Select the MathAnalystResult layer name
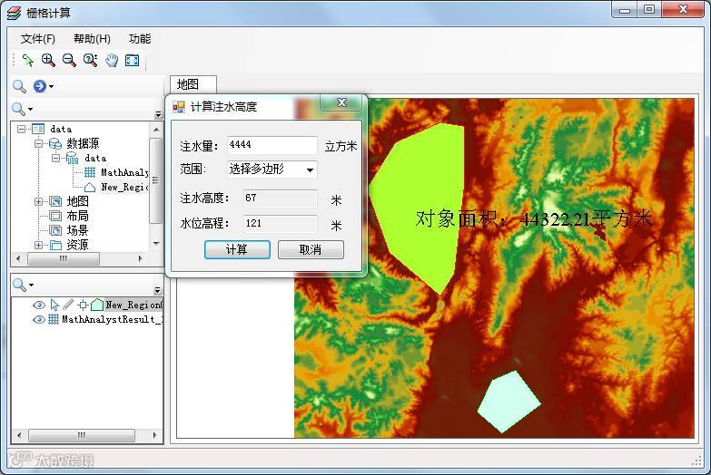711x475 pixels. (113, 320)
